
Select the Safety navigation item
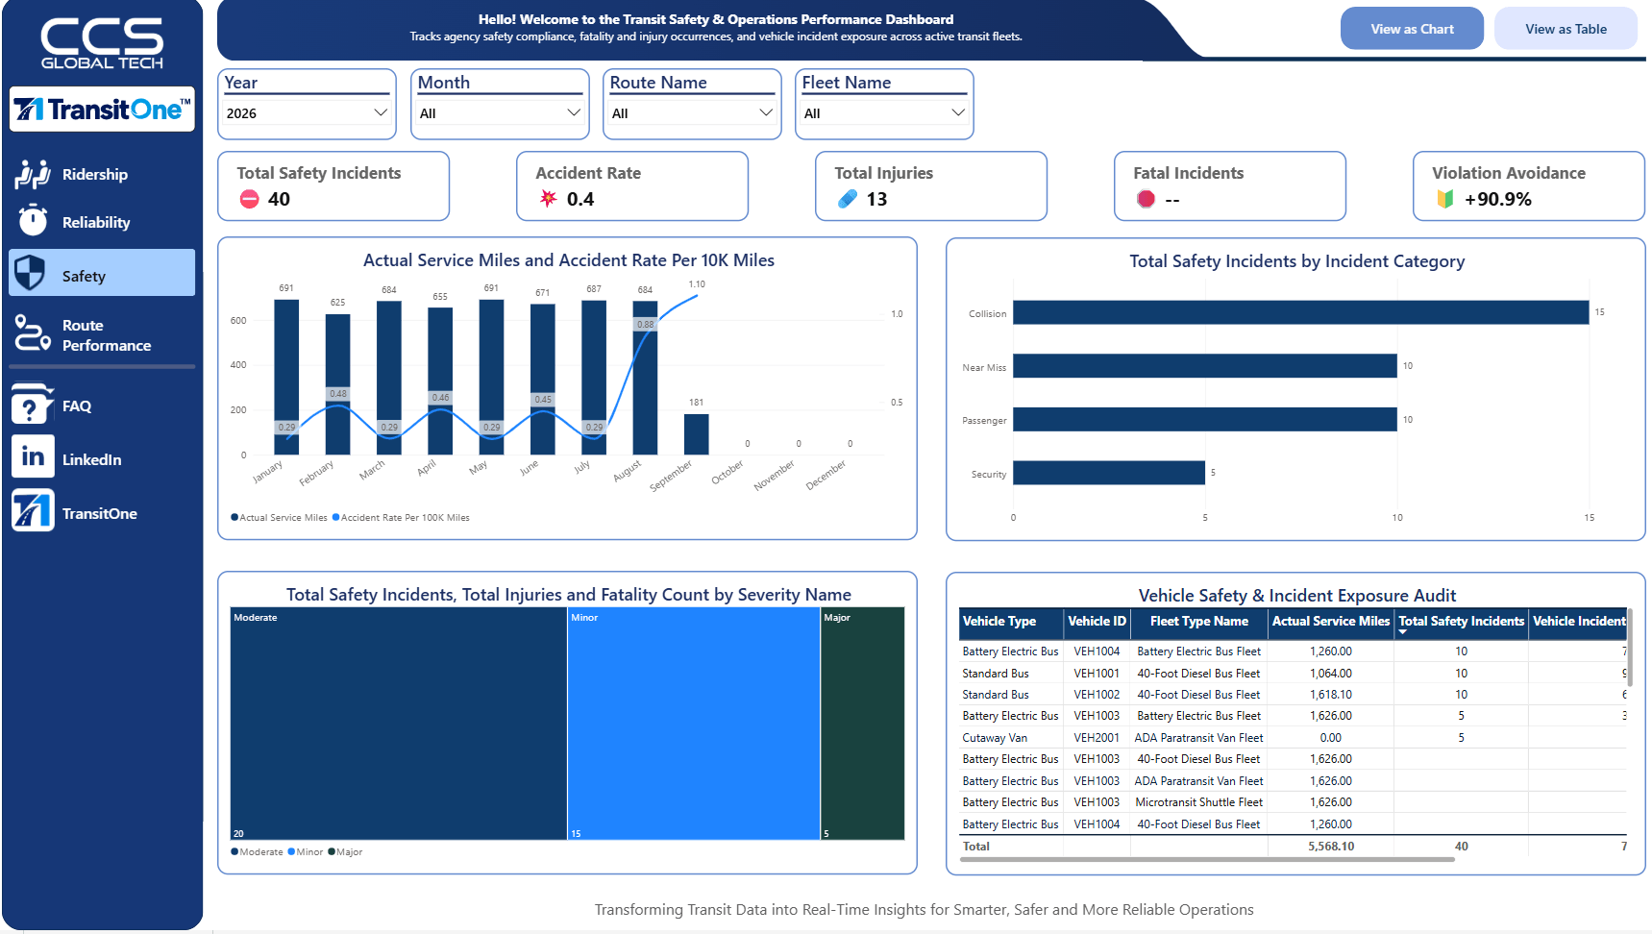102,273
